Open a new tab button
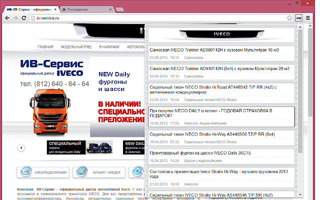Screen dimensions: 320x200 tap(120, 9)
